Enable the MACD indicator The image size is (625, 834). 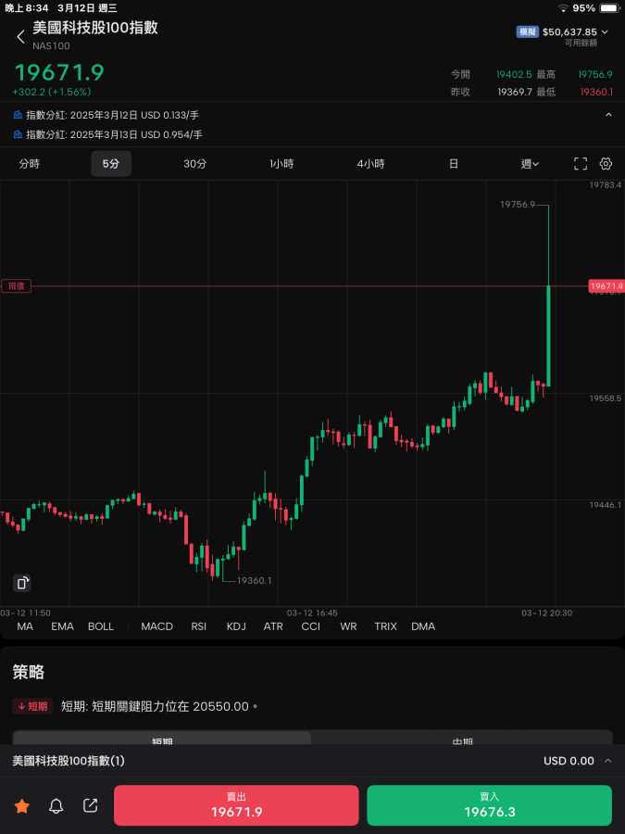[x=156, y=626]
